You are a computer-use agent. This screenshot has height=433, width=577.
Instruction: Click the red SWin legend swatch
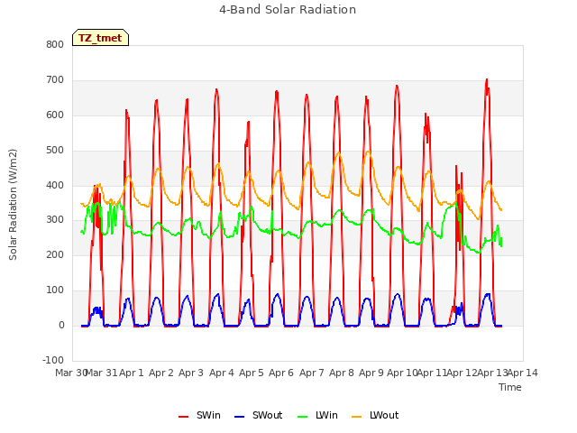point(183,417)
